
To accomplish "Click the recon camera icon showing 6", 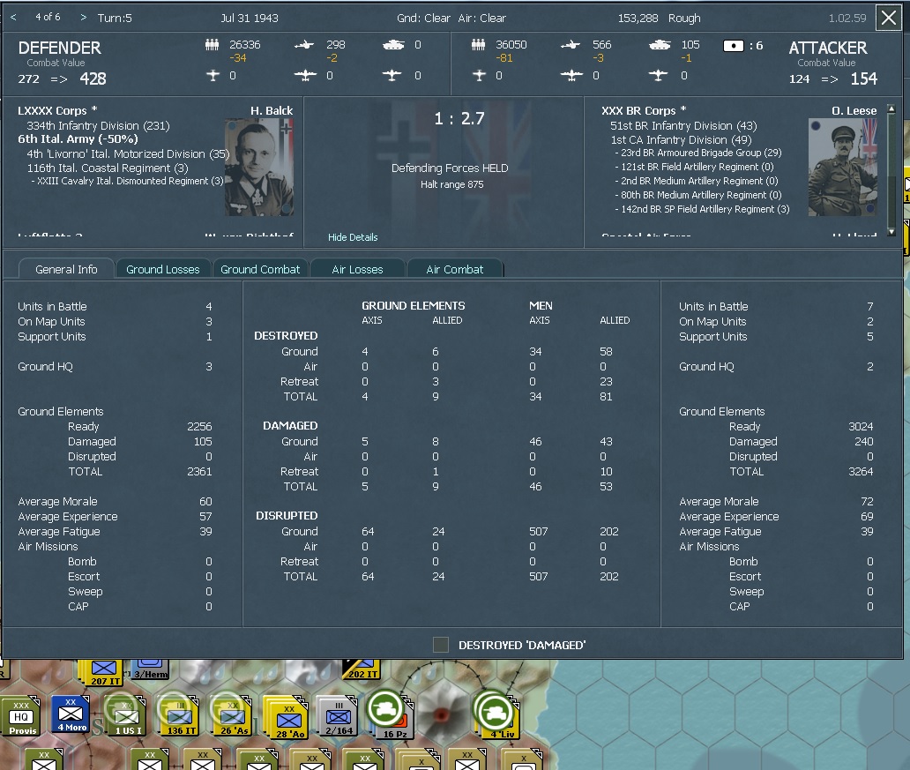I will pos(732,44).
